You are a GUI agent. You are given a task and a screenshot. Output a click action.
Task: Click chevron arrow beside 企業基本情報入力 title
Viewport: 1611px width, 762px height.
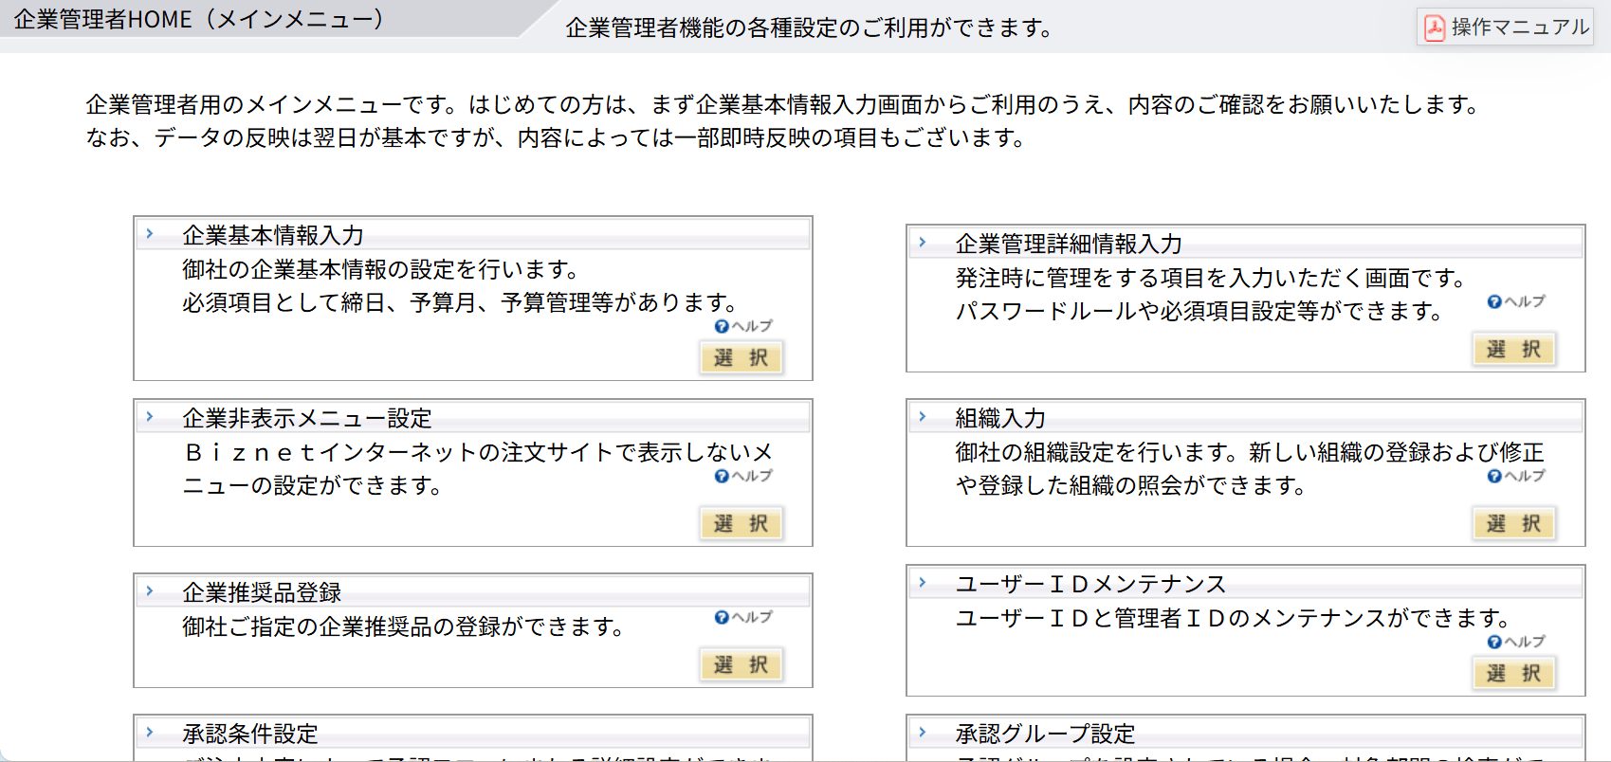(150, 233)
